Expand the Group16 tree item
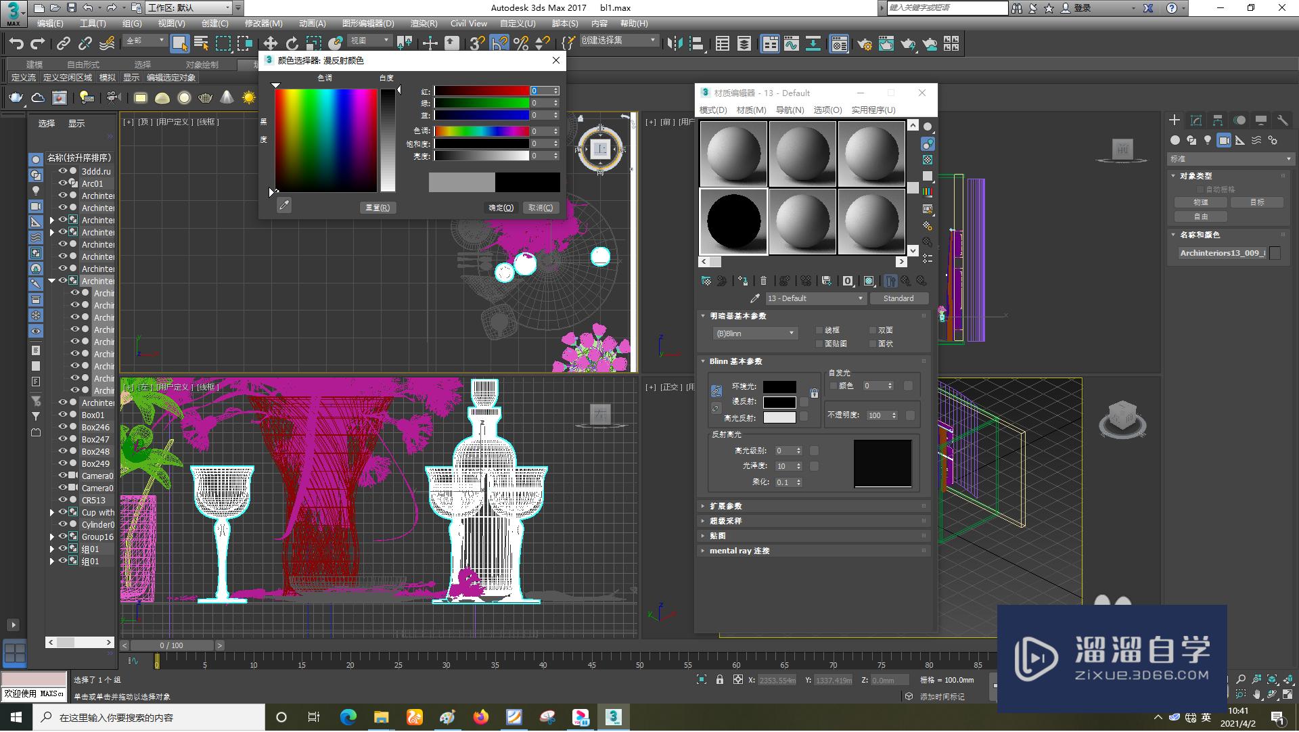The height and width of the screenshot is (732, 1299). (x=52, y=537)
